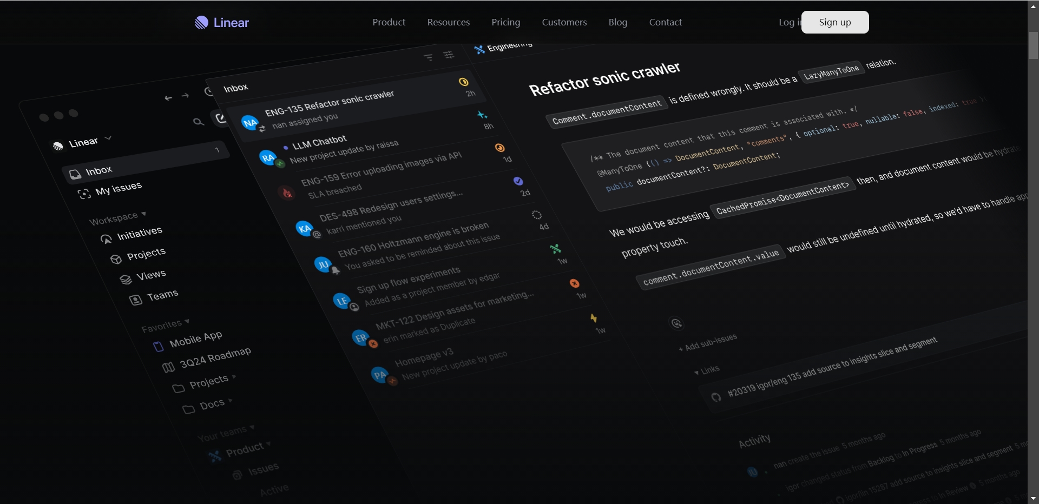Open Mobile App favorite
Screen dimensions: 1039x504
click(x=188, y=341)
